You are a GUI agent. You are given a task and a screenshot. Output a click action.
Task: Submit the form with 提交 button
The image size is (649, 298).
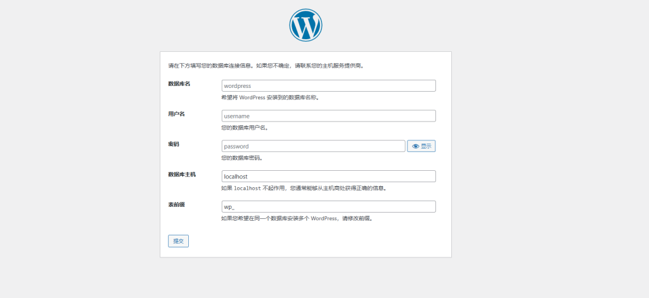click(178, 241)
